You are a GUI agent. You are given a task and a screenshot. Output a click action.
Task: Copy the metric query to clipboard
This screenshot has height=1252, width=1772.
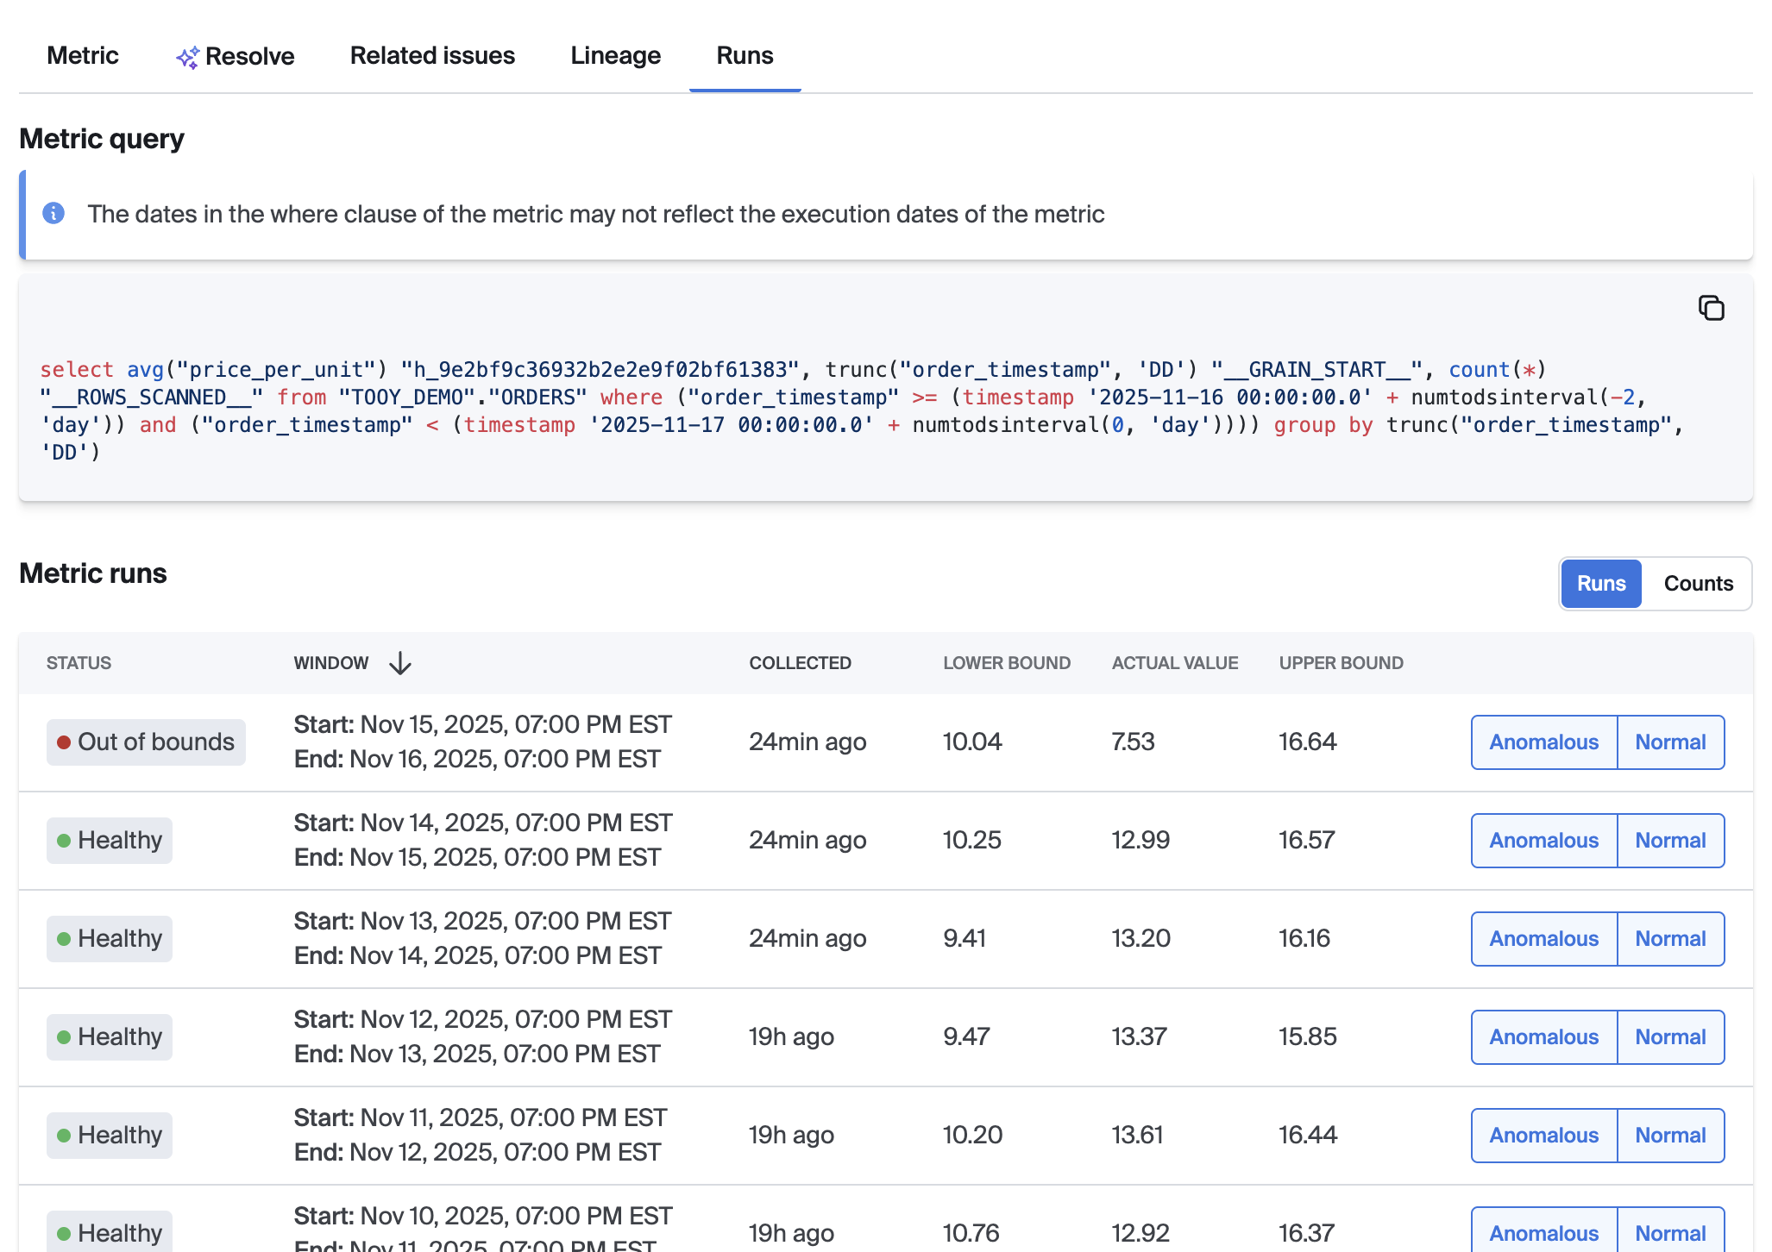coord(1711,308)
